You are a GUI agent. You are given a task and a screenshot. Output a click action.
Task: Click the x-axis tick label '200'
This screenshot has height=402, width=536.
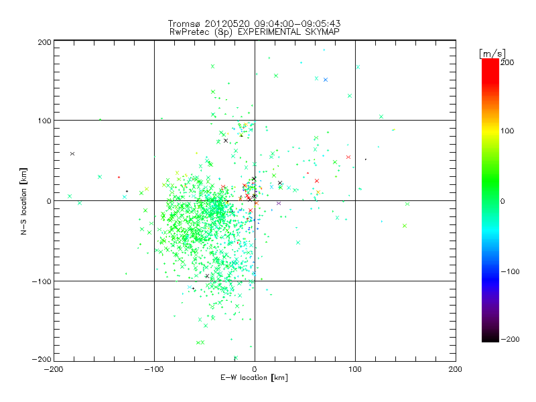[456, 369]
